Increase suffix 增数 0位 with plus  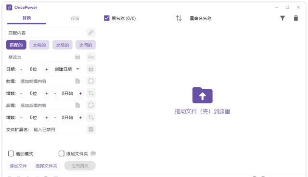coord(47,118)
